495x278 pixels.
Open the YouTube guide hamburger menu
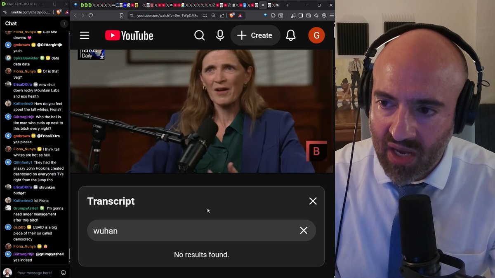click(85, 35)
